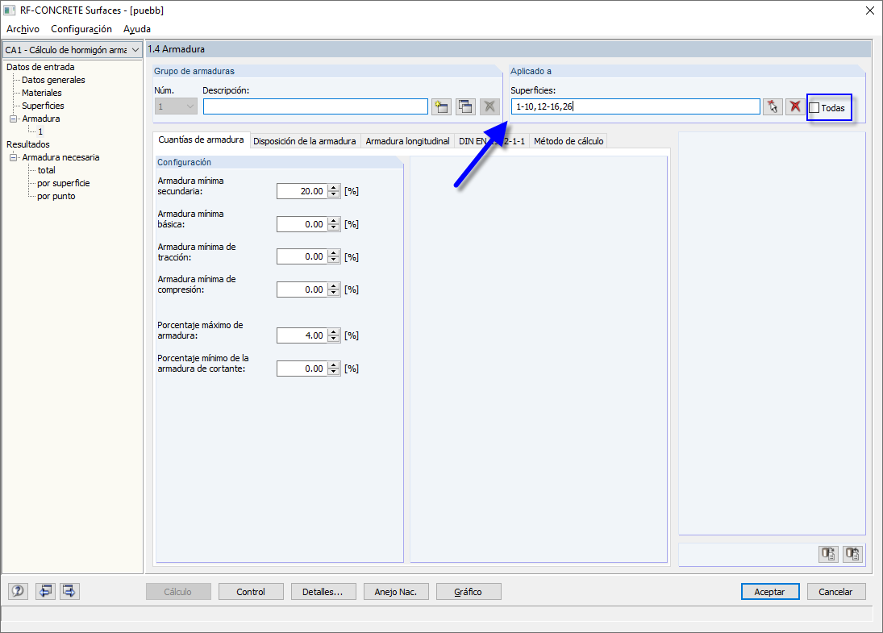Click the right export settings icon at the bottom right

853,554
